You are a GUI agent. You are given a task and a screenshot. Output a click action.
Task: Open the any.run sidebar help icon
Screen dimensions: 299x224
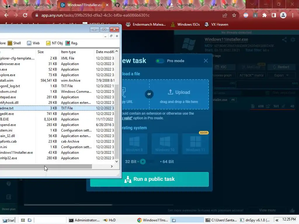(x=8, y=184)
